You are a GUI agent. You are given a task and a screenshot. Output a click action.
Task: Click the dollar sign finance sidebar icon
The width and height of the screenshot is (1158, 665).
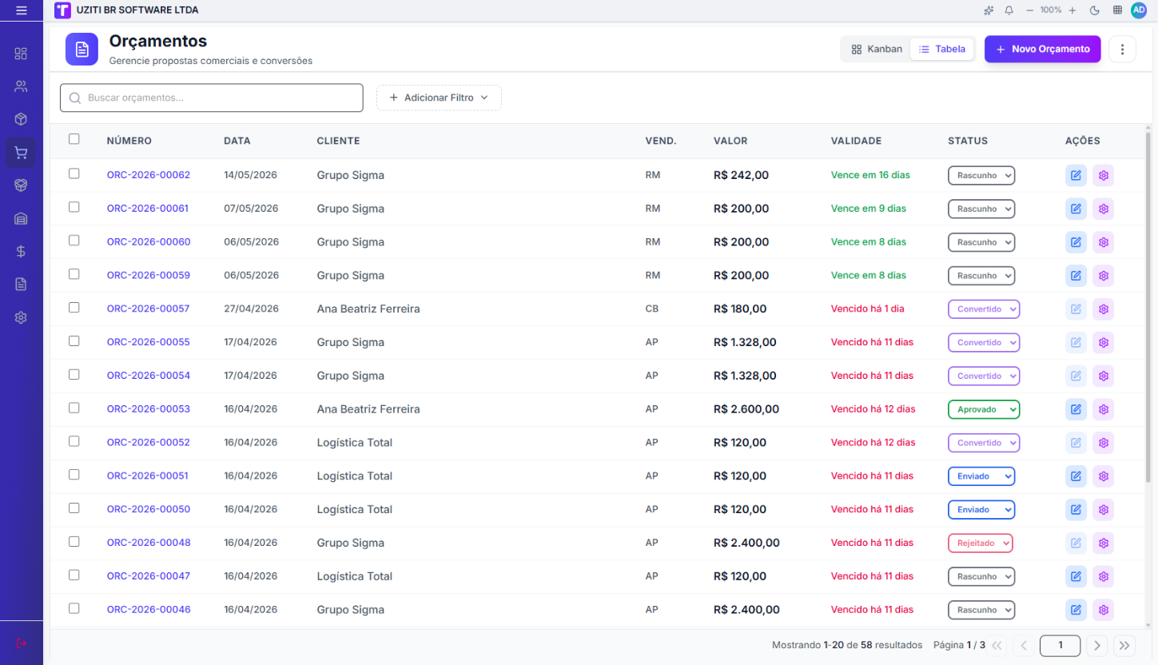[x=21, y=251]
